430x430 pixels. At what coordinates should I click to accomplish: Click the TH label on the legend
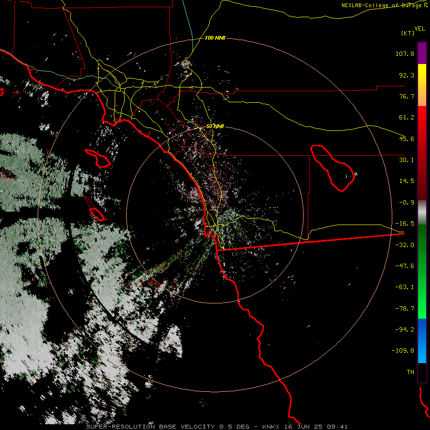tap(410, 372)
